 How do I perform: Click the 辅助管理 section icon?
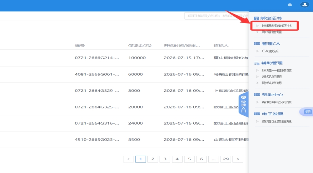pos(257,63)
